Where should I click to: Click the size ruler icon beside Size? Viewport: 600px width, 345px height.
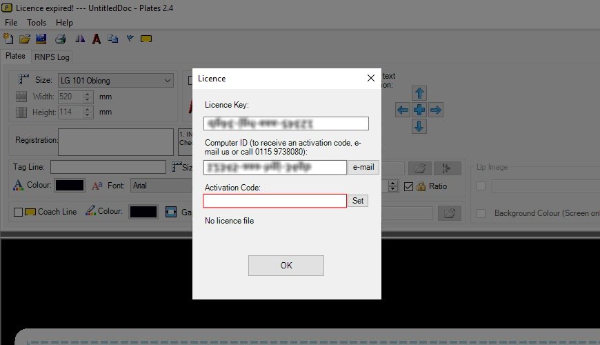tap(23, 79)
